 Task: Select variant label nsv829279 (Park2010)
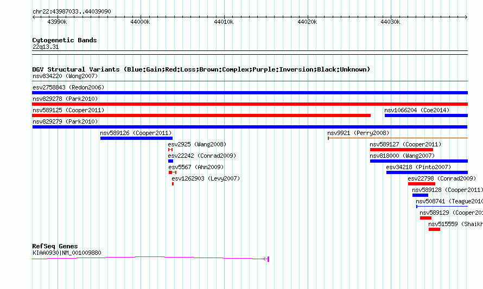point(65,121)
